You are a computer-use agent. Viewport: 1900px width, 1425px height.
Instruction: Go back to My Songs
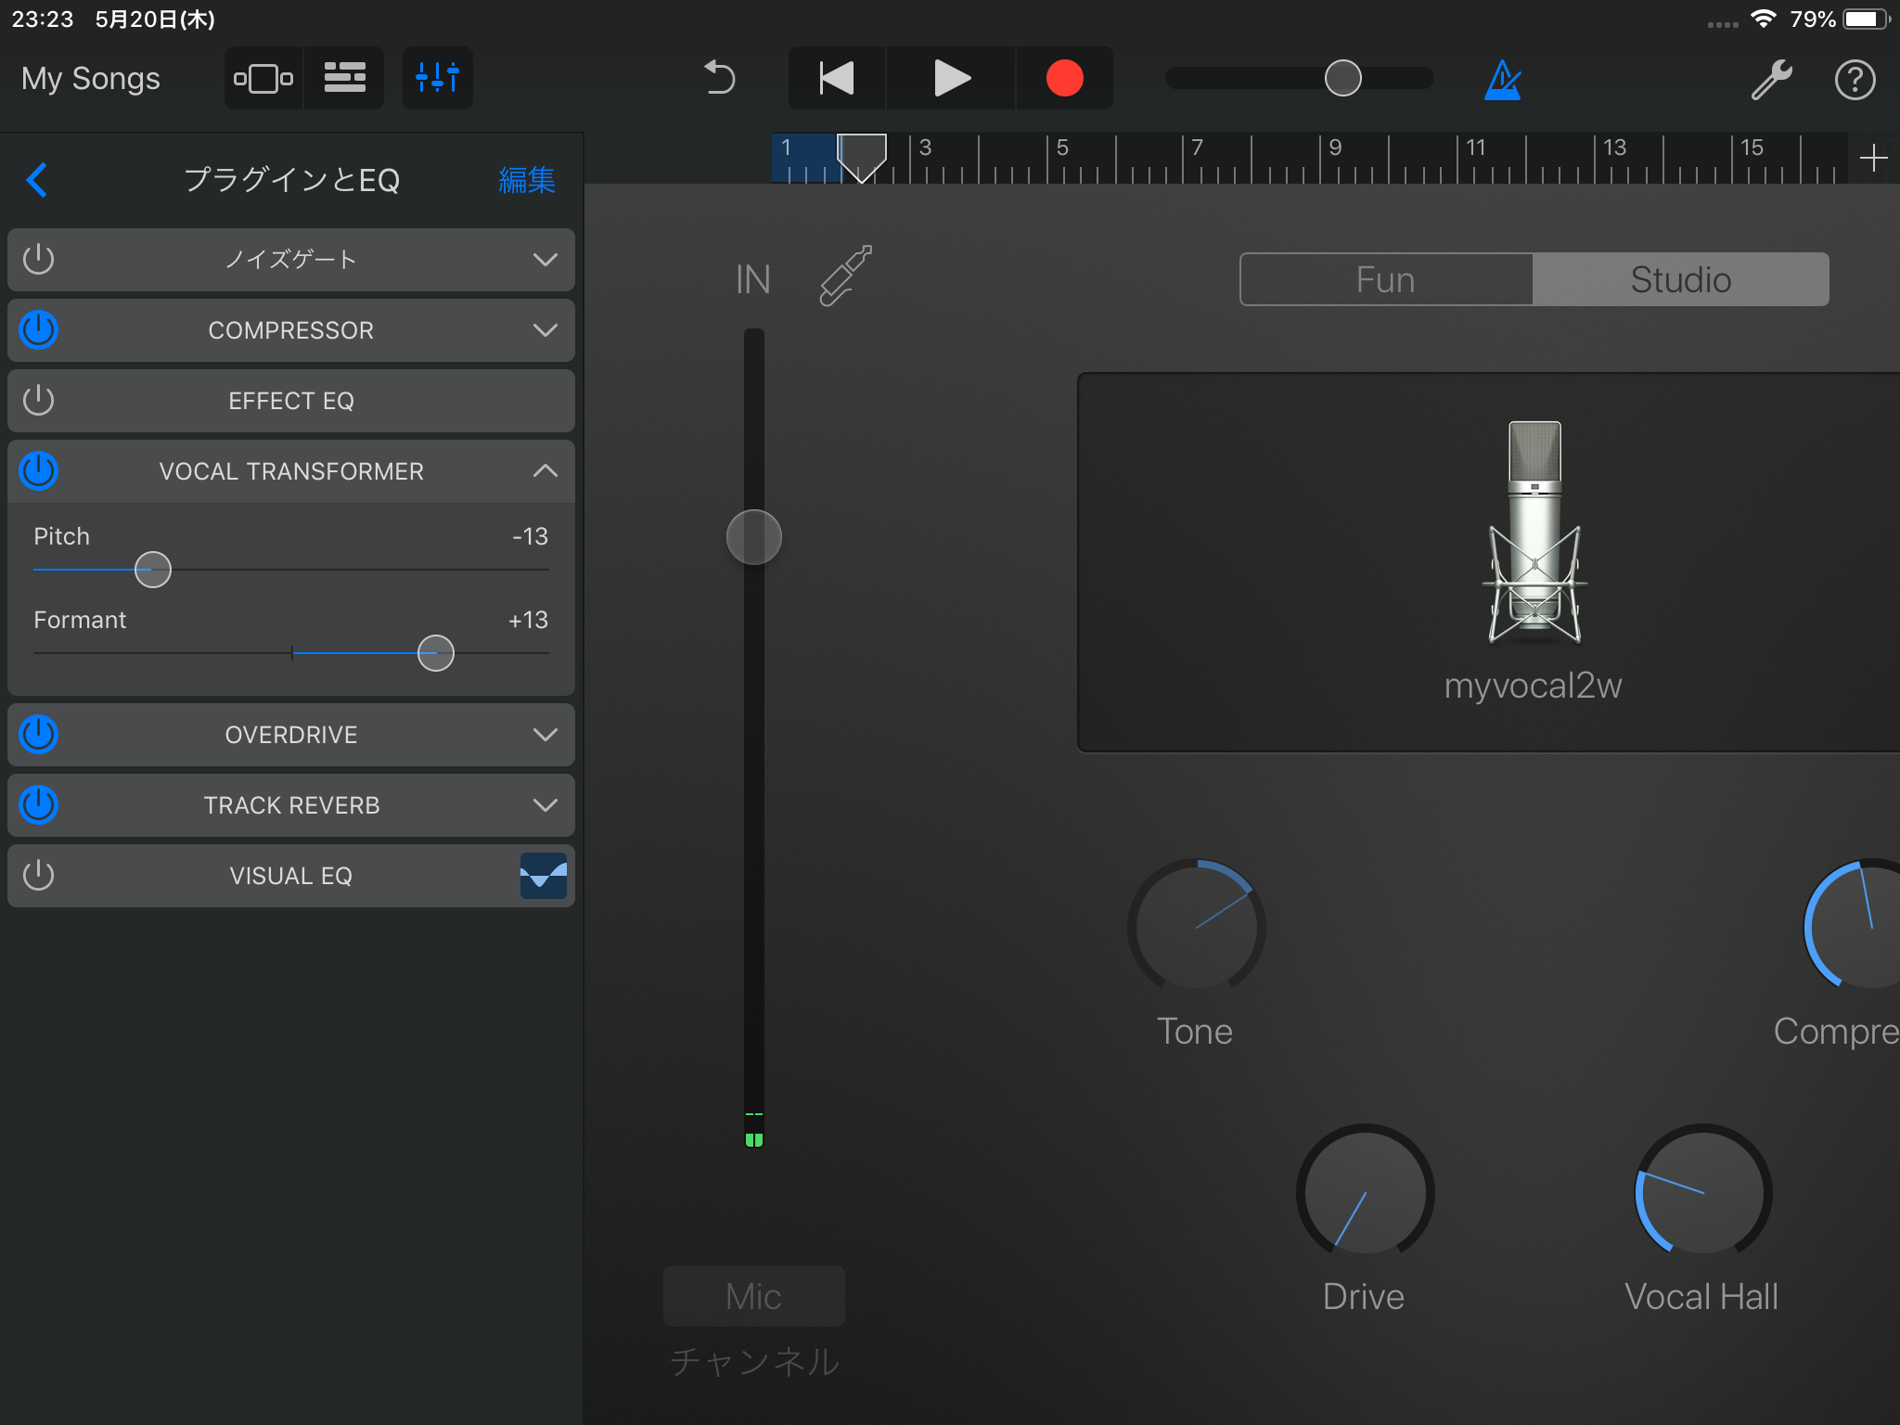point(91,79)
